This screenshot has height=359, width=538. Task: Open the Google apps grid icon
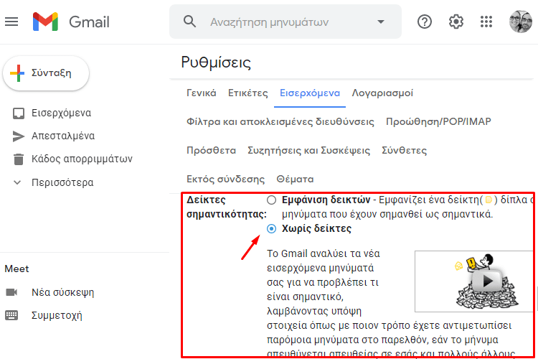pos(486,22)
